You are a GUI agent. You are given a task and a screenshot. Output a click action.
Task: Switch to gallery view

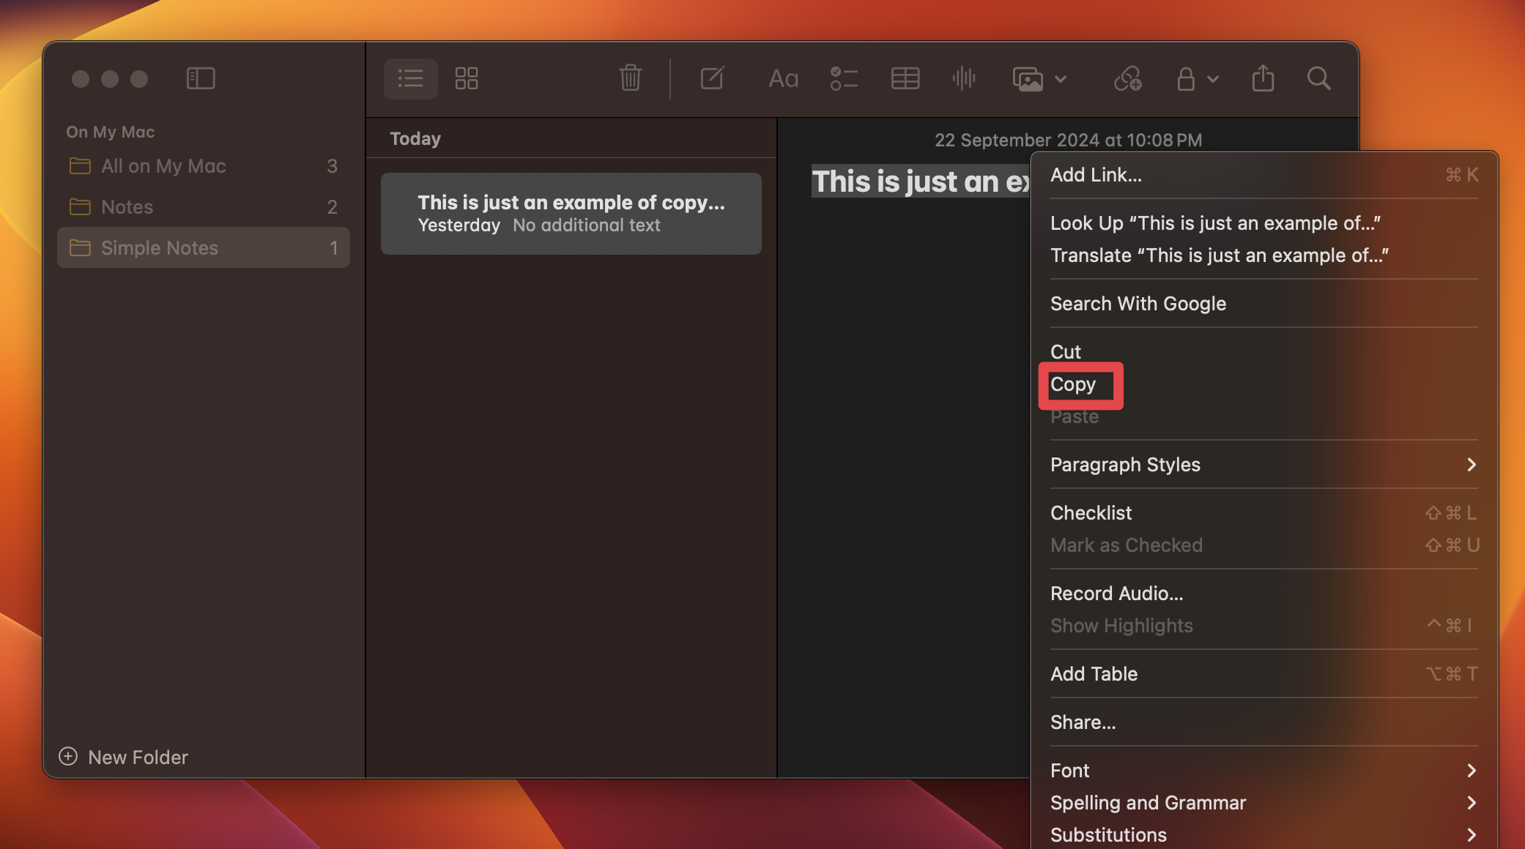(467, 78)
